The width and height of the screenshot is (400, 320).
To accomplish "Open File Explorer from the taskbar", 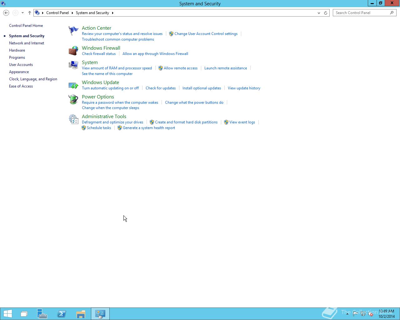I will click(81, 314).
